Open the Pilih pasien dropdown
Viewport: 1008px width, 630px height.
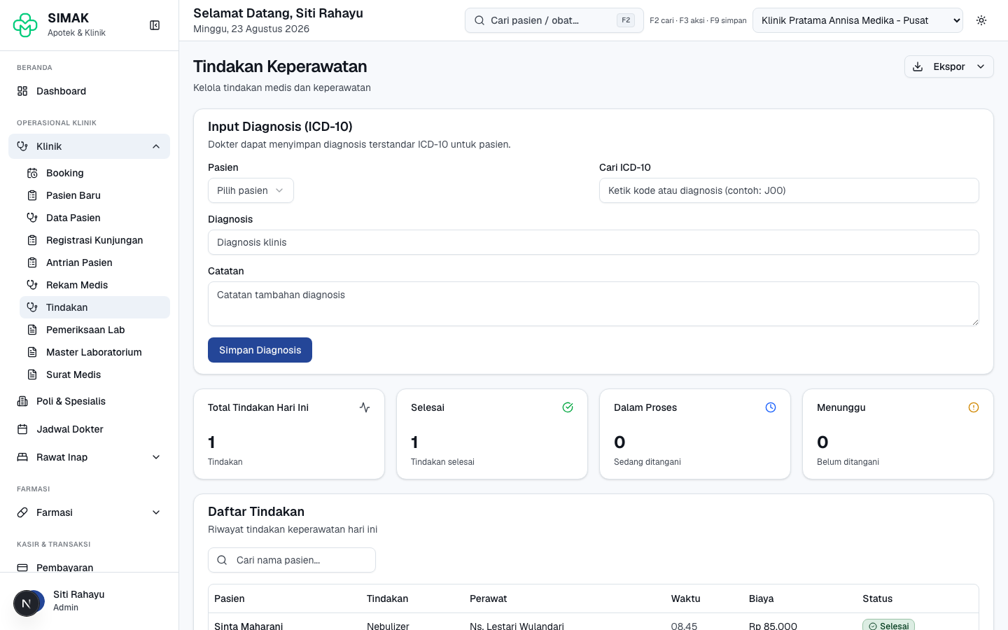tap(251, 190)
